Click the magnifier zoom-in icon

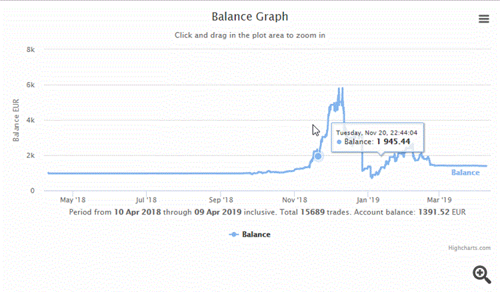click(482, 275)
